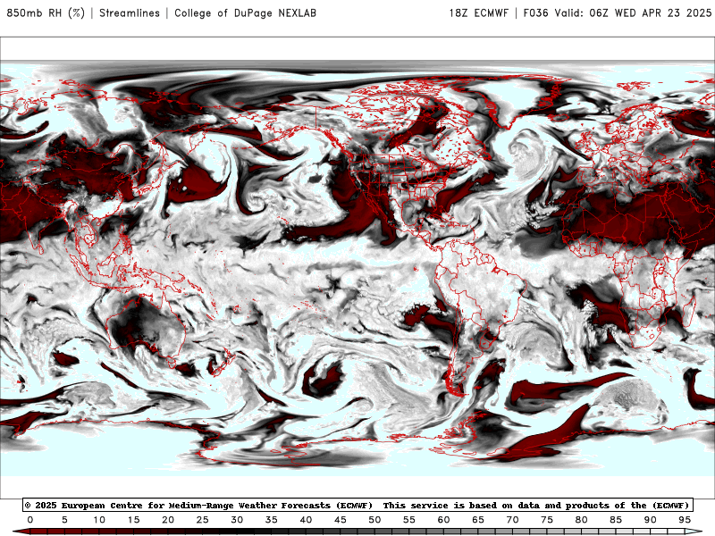Click the "850mb RH (%)" title text

coord(46,13)
